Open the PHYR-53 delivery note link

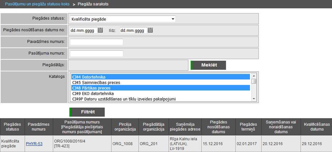click(x=34, y=143)
